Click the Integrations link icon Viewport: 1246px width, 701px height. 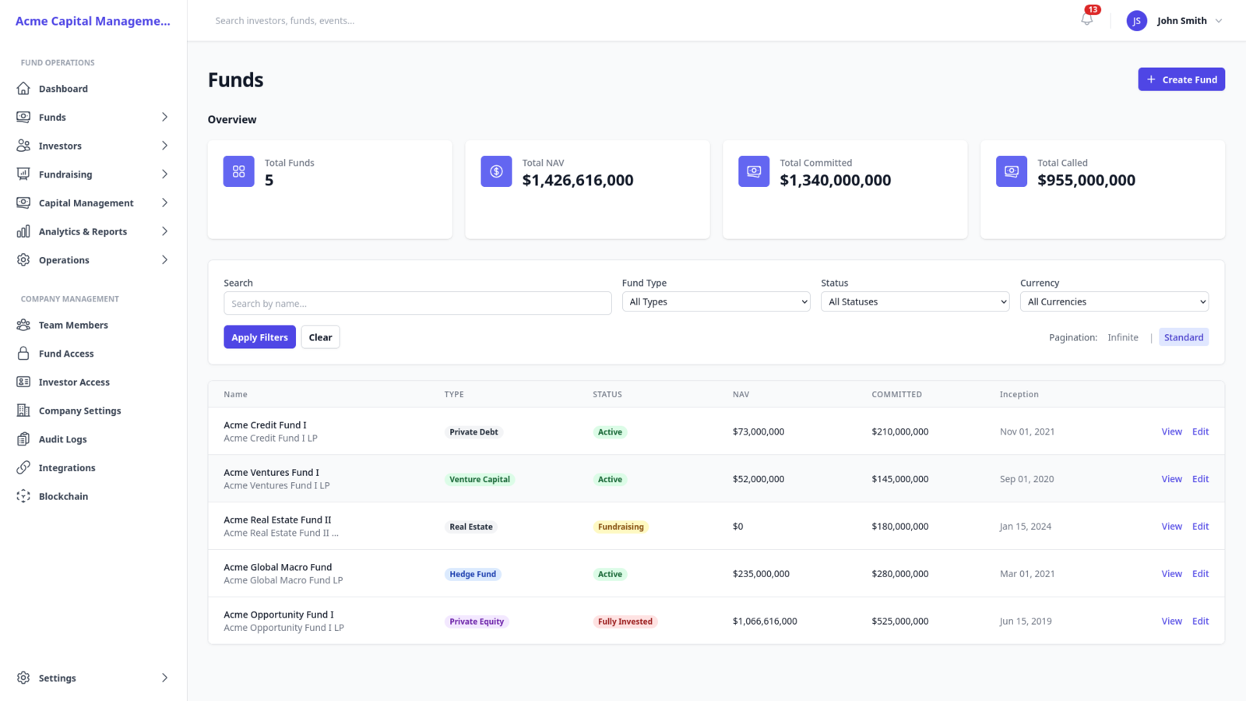point(23,467)
